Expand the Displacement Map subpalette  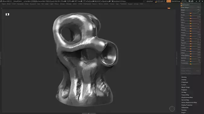pyautogui.click(x=187, y=97)
